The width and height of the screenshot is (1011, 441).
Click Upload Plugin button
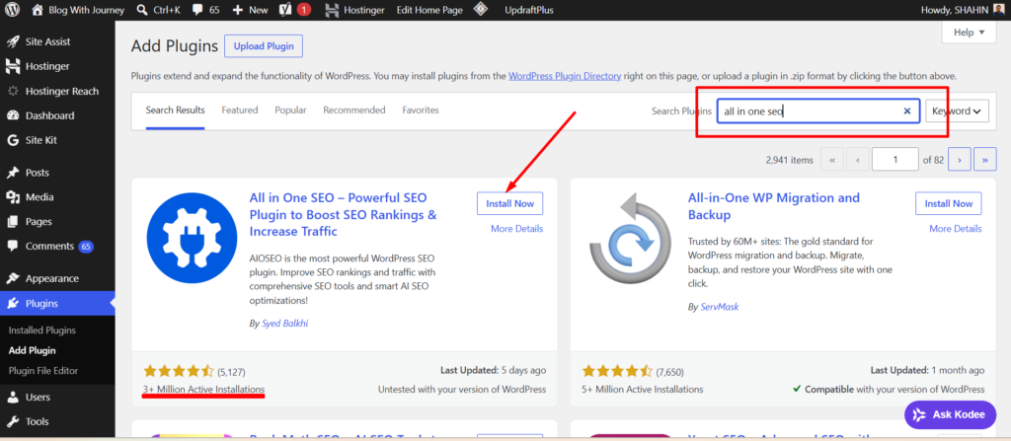(x=263, y=45)
